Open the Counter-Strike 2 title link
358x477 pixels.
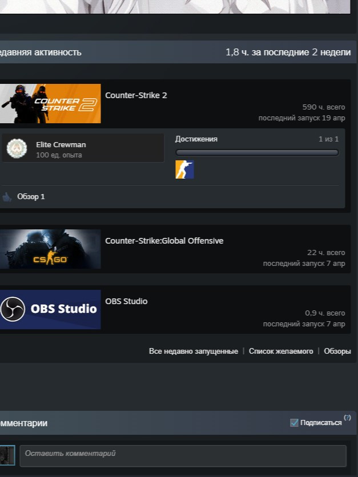tap(136, 95)
